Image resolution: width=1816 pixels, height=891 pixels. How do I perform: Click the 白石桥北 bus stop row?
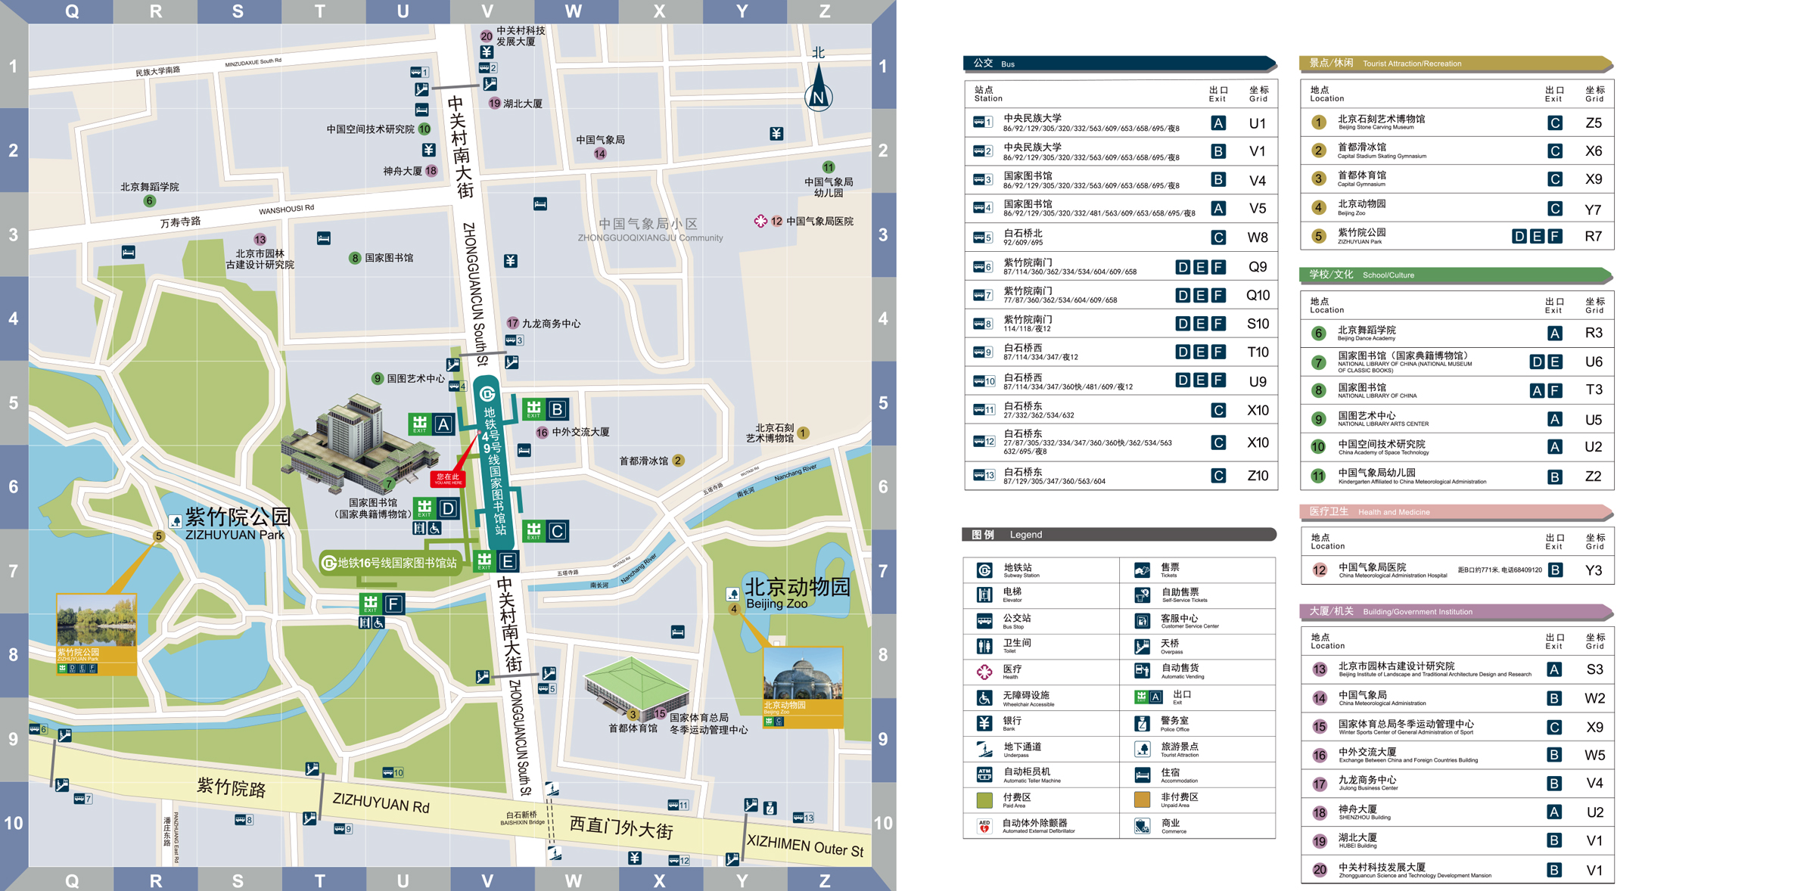[x=1121, y=237]
